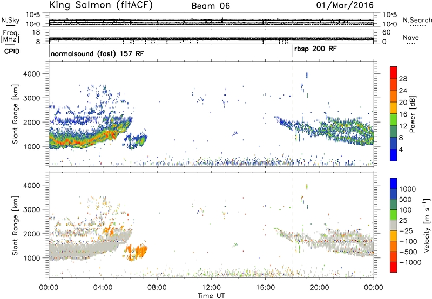Select 'rbsp 200 RF' mode label
The height and width of the screenshot is (299, 432).
coord(315,49)
